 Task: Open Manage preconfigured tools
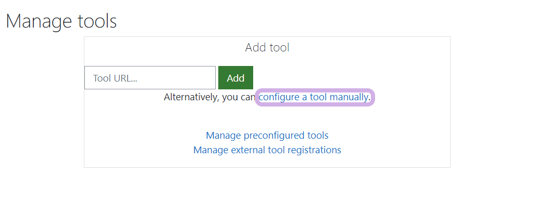click(267, 136)
